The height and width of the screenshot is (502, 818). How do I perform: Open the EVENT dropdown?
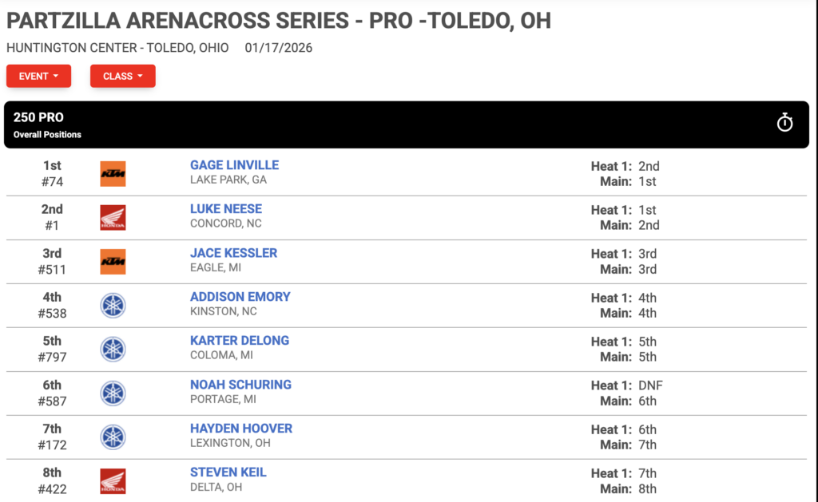(x=38, y=76)
